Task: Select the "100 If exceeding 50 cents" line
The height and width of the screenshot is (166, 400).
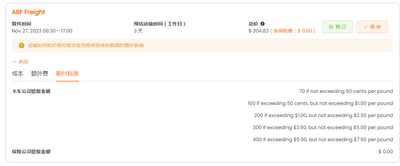Action: coord(320,103)
